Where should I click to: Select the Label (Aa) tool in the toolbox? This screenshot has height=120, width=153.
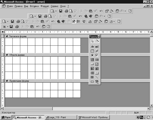point(92,47)
